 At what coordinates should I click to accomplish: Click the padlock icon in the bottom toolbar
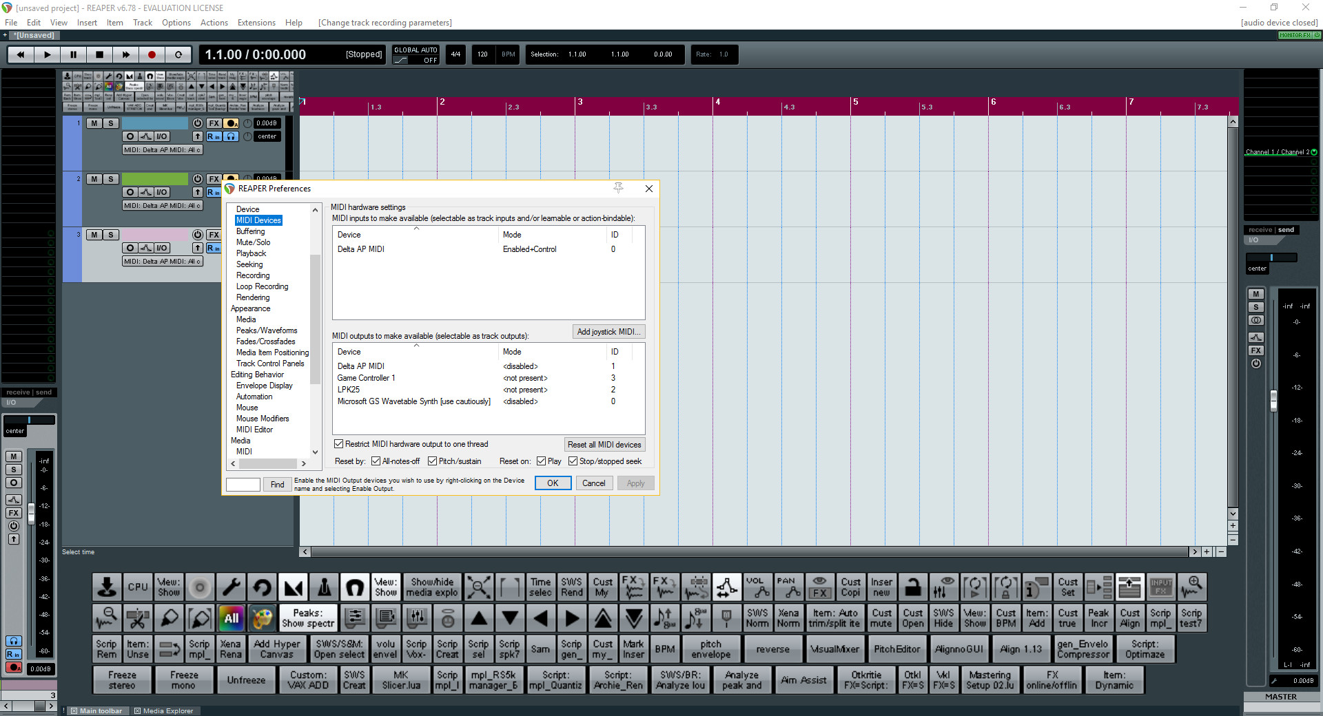point(912,587)
